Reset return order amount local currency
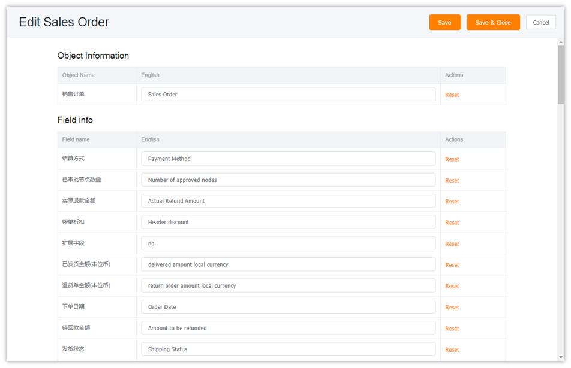 [x=452, y=286]
